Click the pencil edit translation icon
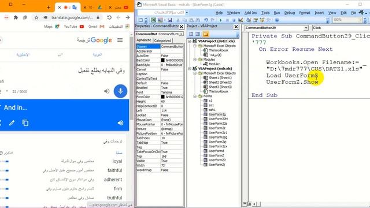 [12, 123]
